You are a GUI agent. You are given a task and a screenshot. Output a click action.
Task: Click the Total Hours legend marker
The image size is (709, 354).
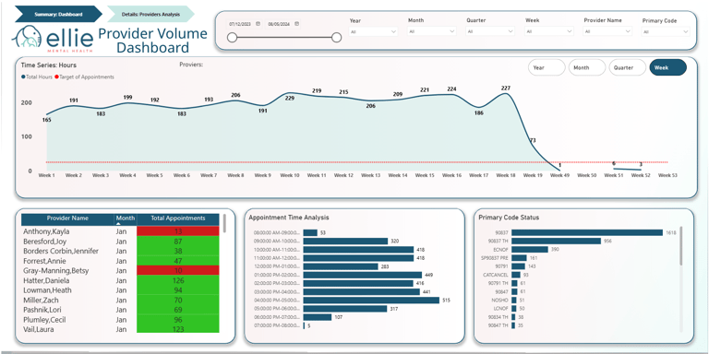pyautogui.click(x=23, y=77)
